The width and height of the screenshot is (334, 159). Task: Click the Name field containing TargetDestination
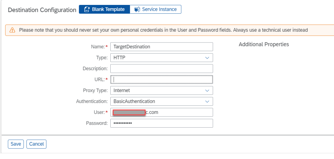click(x=162, y=47)
